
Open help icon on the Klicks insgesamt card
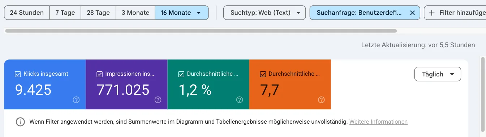(76, 100)
